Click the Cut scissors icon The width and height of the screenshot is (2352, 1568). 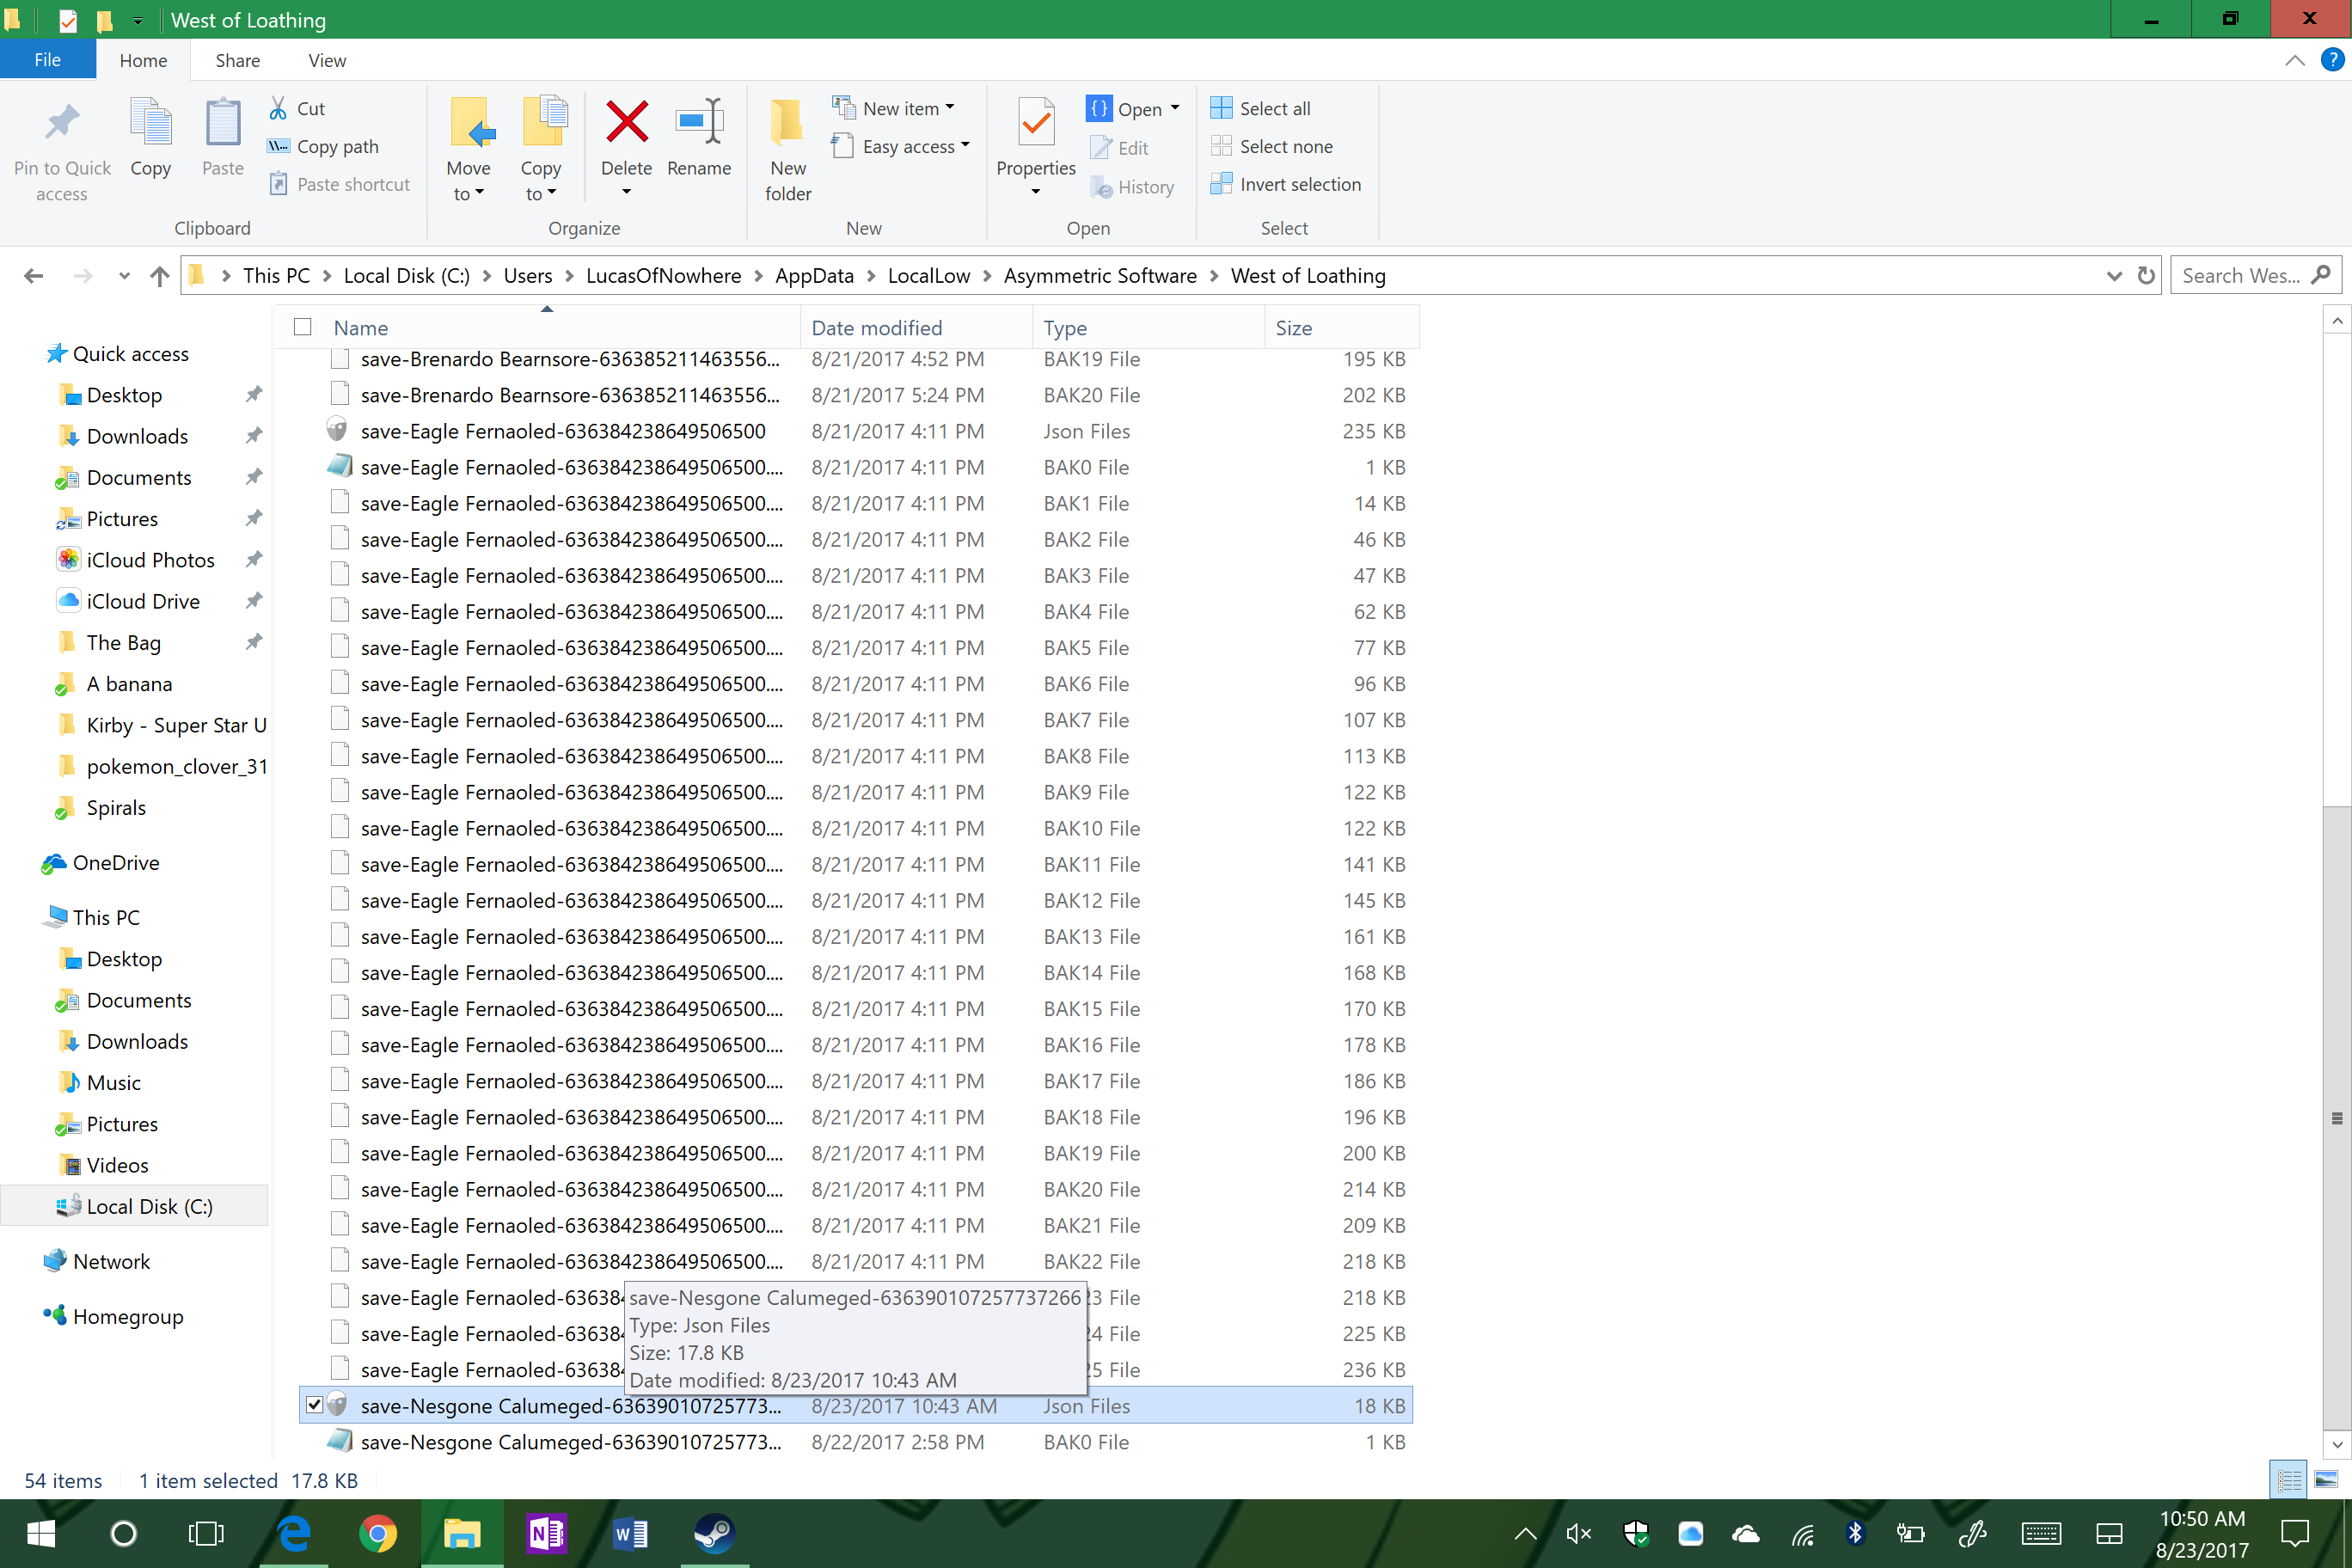[x=278, y=108]
